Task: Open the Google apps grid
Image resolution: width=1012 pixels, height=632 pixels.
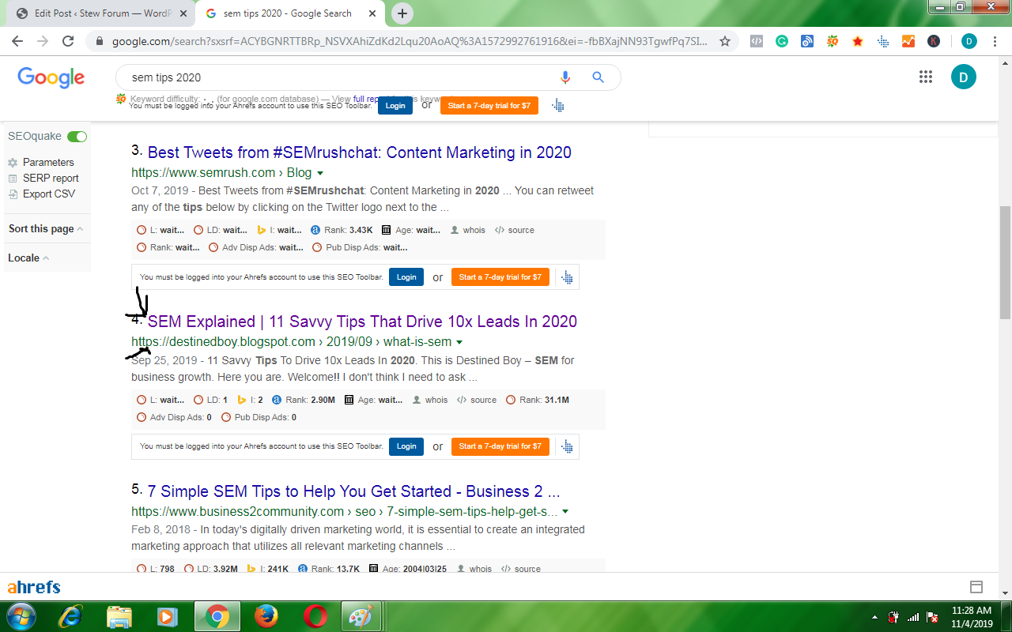Action: (x=926, y=77)
